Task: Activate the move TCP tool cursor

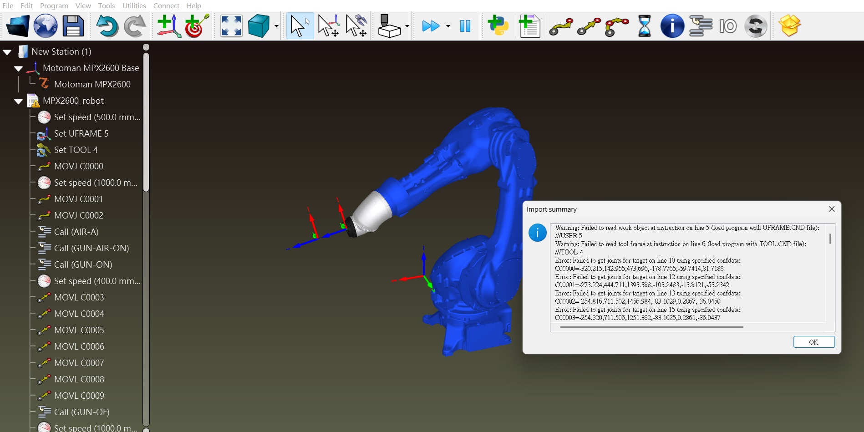Action: (x=356, y=26)
